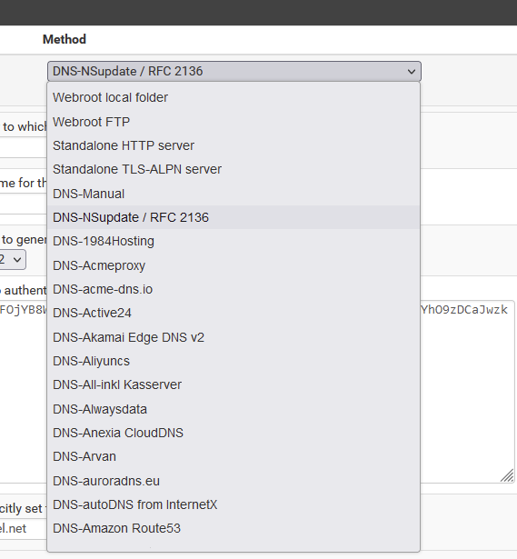Select DNS-auroradns.eu option
Viewport: 517px width, 559px height.
234,481
